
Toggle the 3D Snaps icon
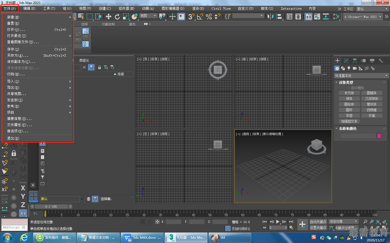tap(191, 17)
